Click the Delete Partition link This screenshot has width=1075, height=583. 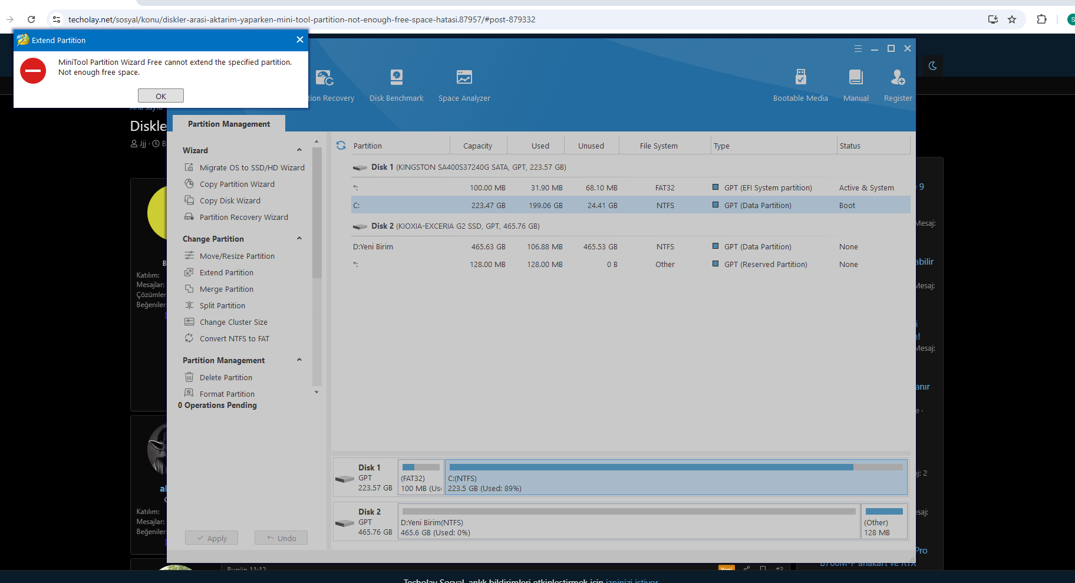226,377
